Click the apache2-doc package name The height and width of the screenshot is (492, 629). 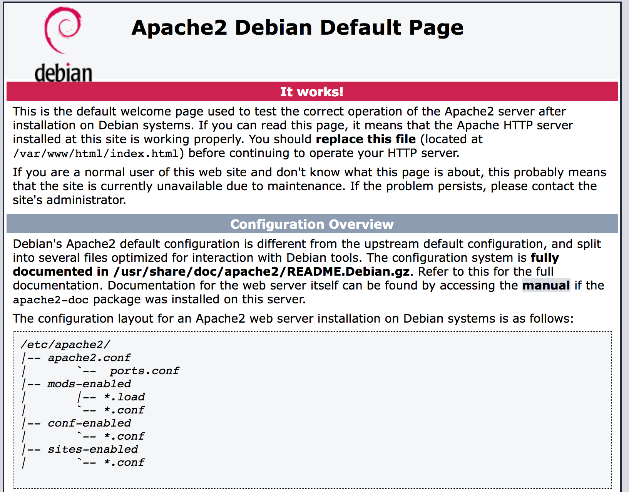[50, 300]
